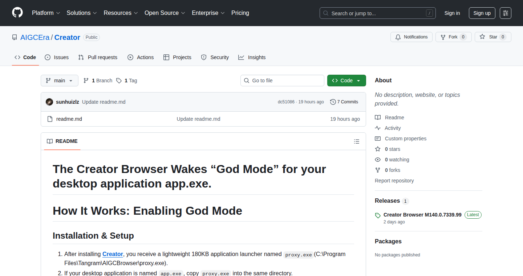This screenshot has height=276, width=523.
Task: Switch to the Insights tab
Action: tap(252, 57)
